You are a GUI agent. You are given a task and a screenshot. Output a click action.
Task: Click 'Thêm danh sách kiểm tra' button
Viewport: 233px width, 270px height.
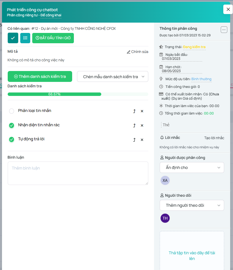(40, 76)
